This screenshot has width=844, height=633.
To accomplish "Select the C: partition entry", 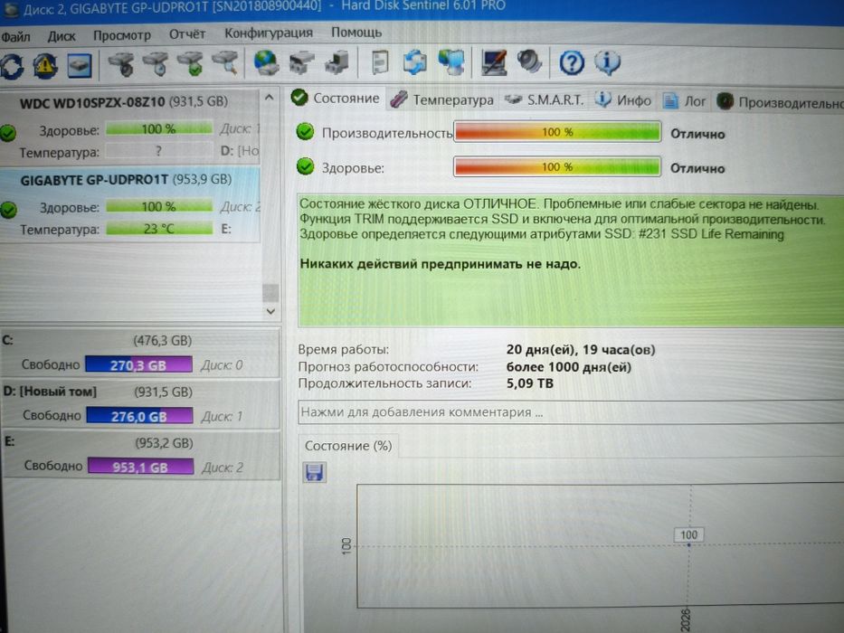I will 140,353.
